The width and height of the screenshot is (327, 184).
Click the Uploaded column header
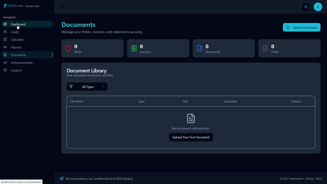pos(230,101)
